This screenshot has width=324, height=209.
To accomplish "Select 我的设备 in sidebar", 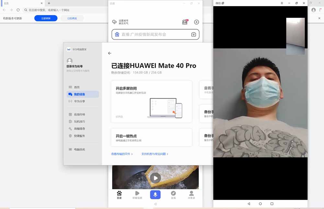I will (x=83, y=94).
